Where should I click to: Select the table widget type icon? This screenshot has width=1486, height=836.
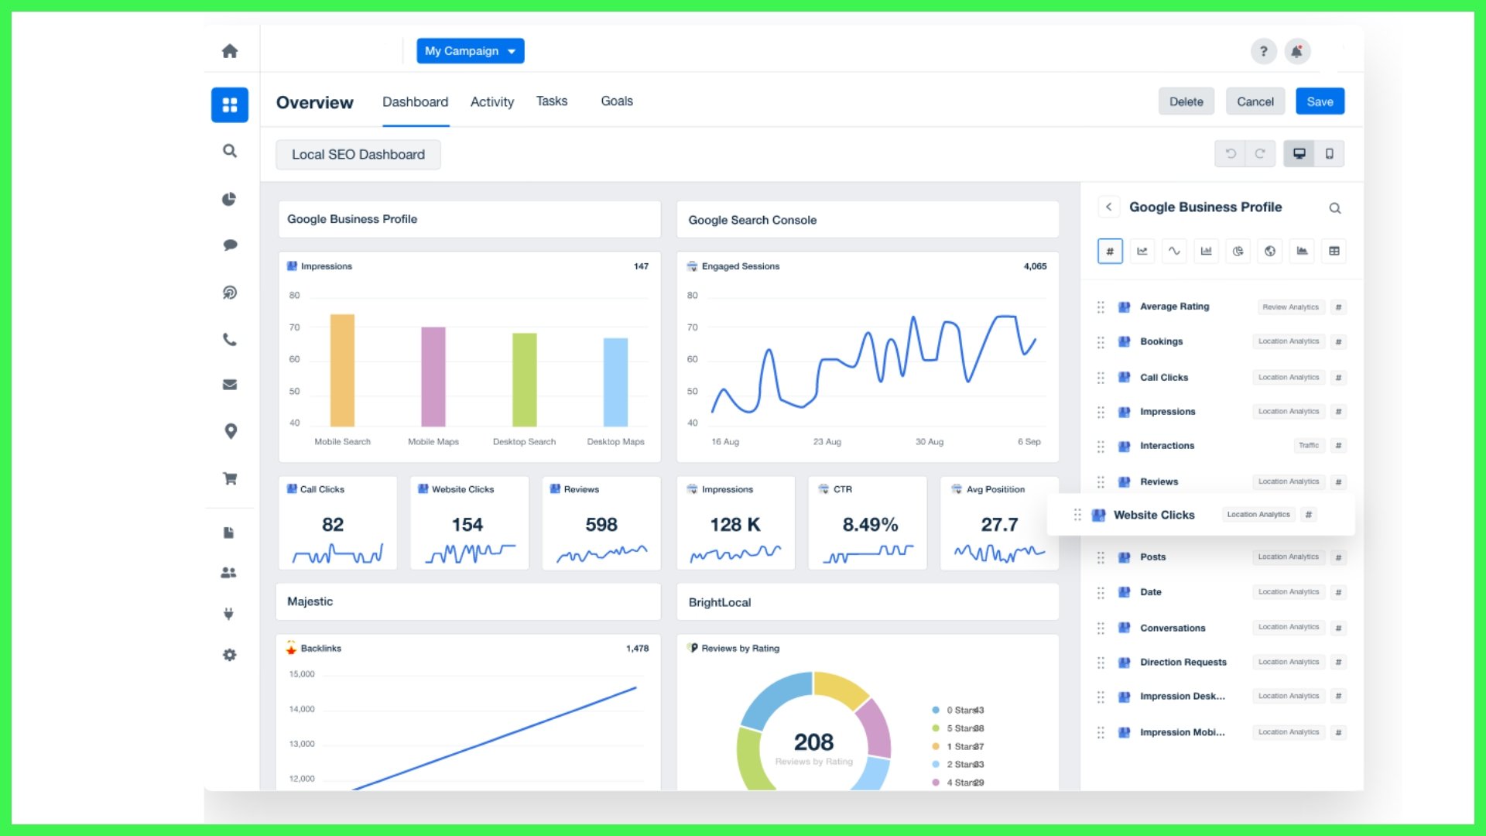coord(1334,251)
